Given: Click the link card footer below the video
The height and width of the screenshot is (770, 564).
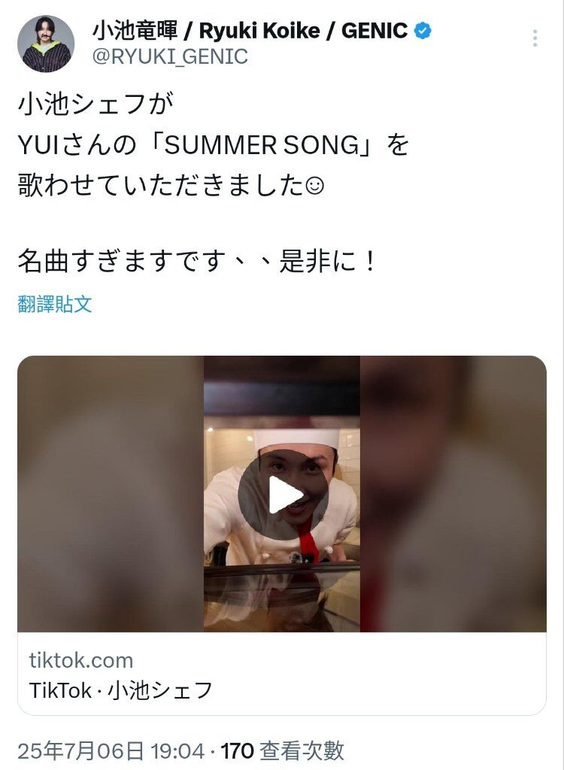Looking at the screenshot, I should click(x=282, y=673).
